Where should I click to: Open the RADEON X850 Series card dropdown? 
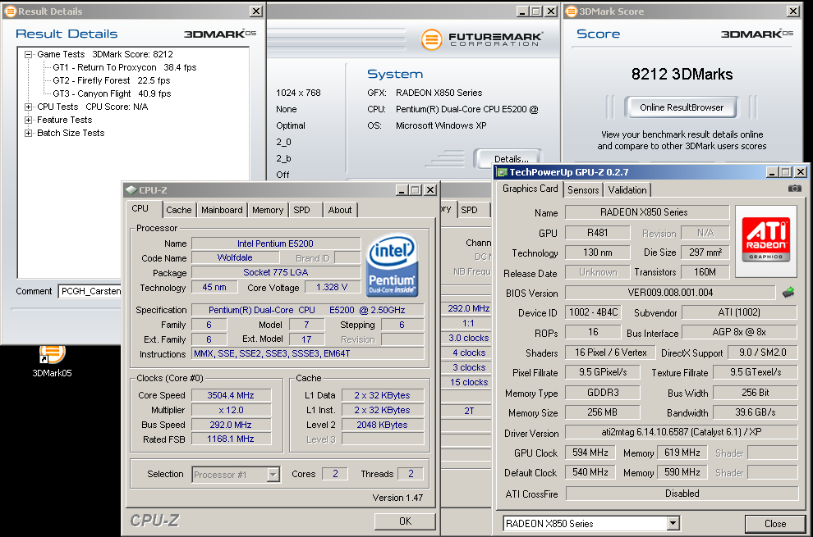673,524
